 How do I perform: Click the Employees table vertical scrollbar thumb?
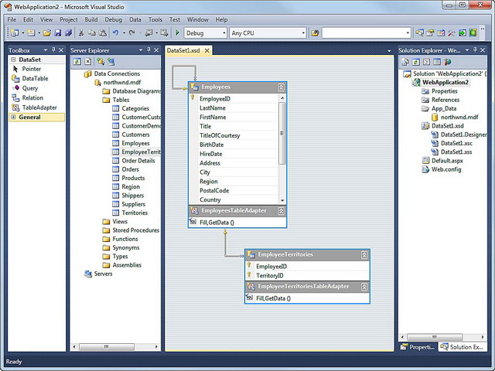(282, 133)
